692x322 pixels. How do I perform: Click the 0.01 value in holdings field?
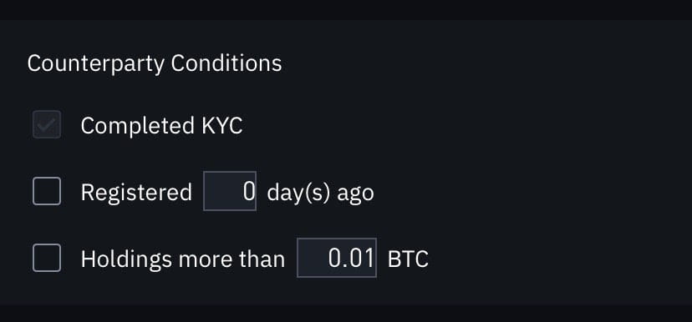pos(351,258)
